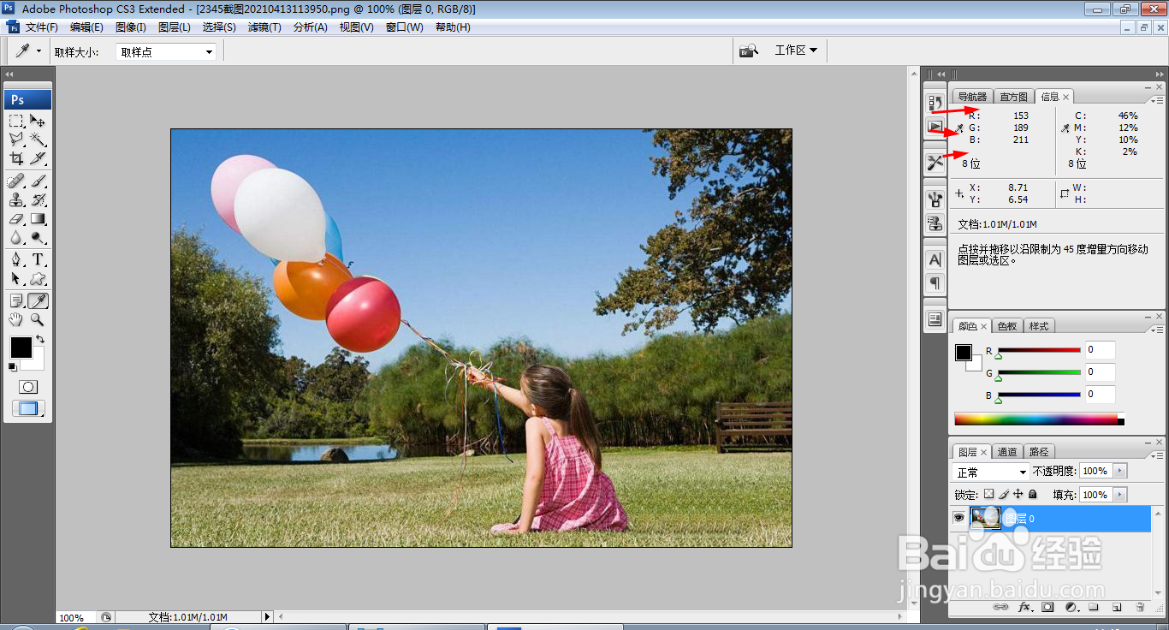
Task: Click Create new layer button
Action: 1117,607
